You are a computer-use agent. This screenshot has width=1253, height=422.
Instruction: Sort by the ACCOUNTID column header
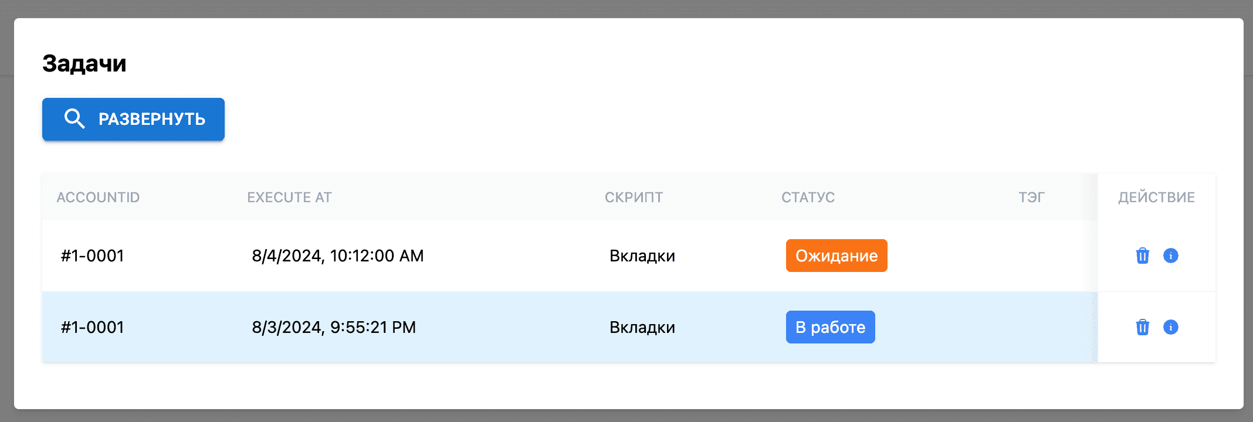[x=97, y=197]
